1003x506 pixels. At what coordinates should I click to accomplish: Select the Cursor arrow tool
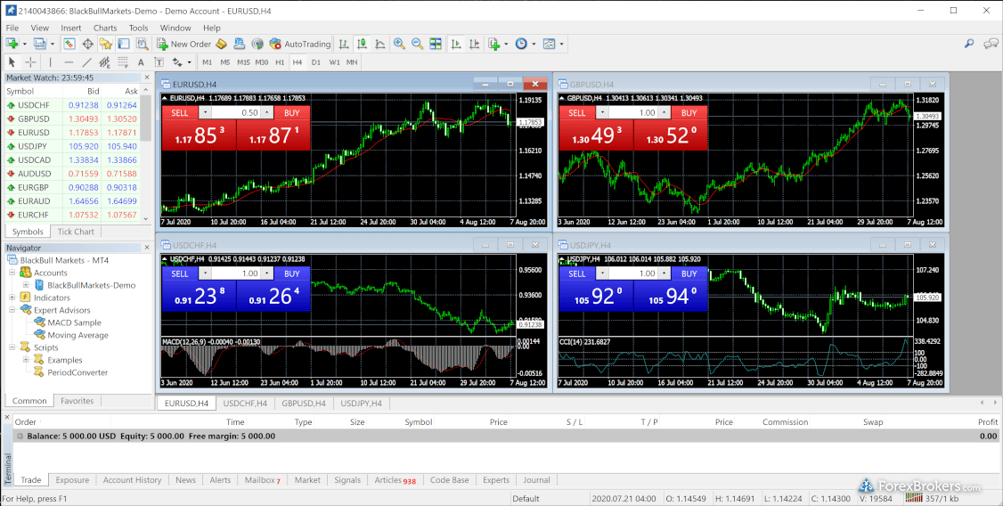click(12, 62)
